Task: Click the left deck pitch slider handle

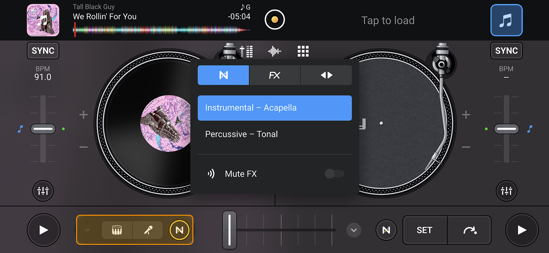Action: point(43,129)
